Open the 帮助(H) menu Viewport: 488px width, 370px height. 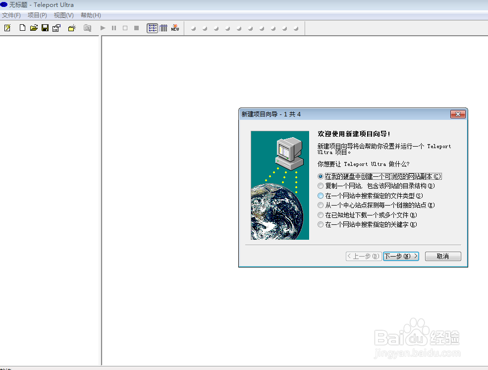[x=91, y=15]
